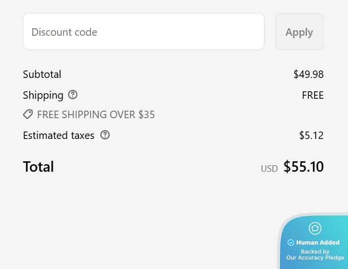Click the FREE shipping value
The height and width of the screenshot is (269, 348).
(313, 95)
